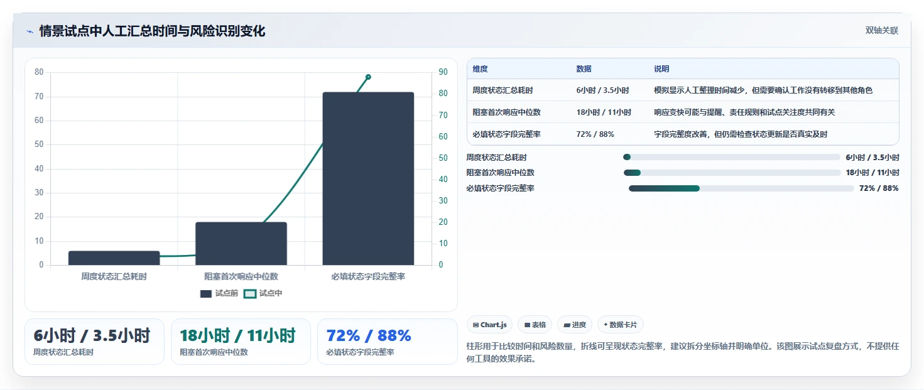Click the 表格 tag chip

pyautogui.click(x=535, y=325)
